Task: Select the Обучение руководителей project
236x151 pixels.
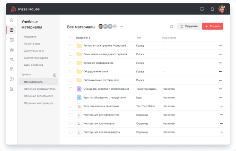Action: click(x=40, y=89)
